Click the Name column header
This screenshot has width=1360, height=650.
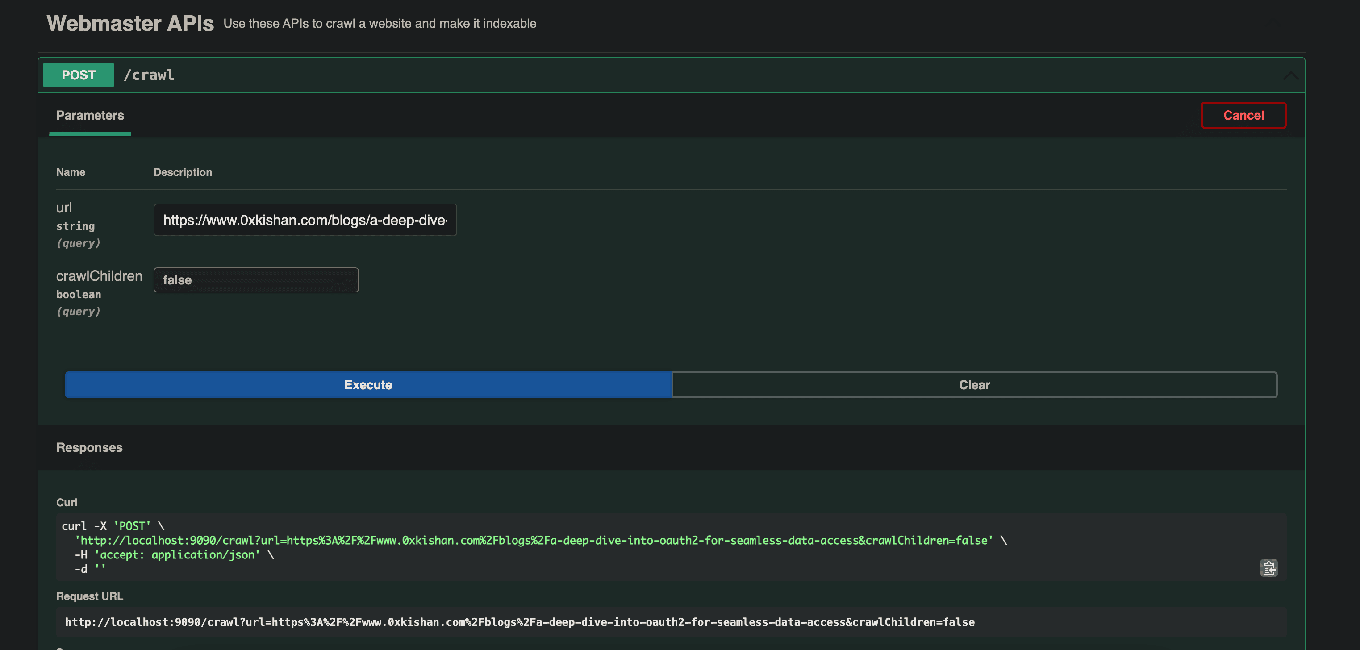(x=71, y=172)
